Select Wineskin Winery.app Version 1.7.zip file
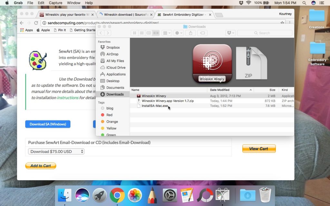 point(212,101)
